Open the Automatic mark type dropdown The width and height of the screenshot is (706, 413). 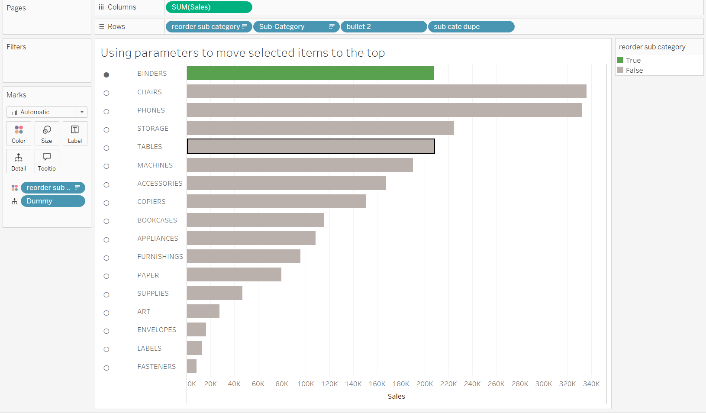(x=47, y=112)
